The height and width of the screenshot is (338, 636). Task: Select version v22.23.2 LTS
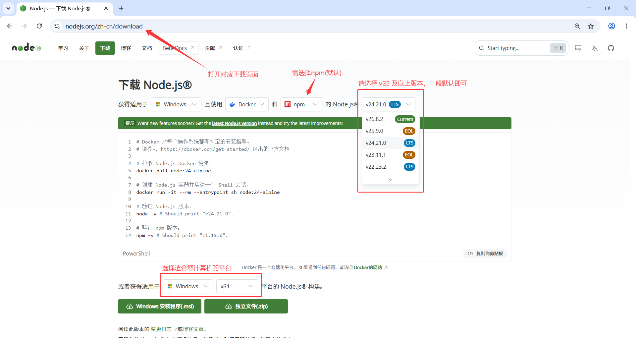[x=391, y=167]
